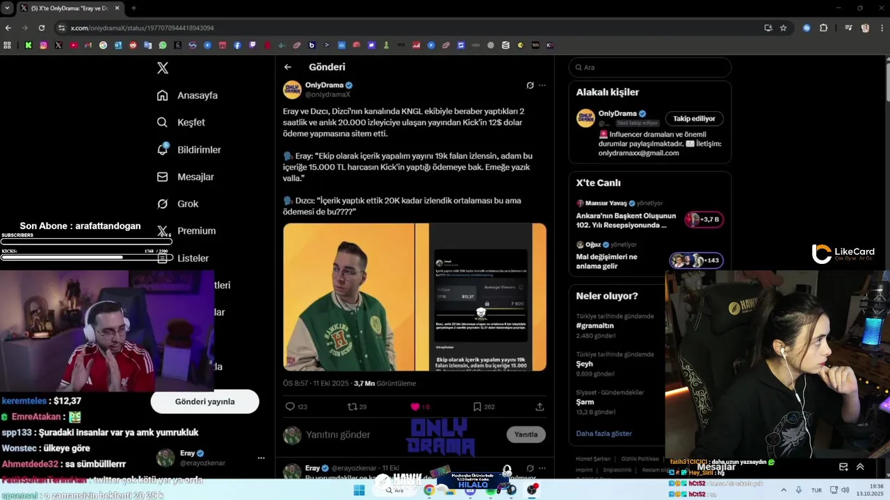Open OnlyDrama post avatar
890x500 pixels.
pyautogui.click(x=292, y=90)
